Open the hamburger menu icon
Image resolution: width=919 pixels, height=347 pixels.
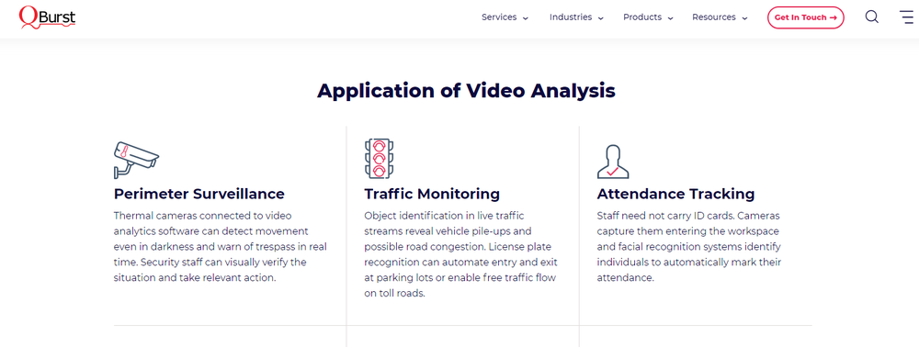(x=906, y=17)
